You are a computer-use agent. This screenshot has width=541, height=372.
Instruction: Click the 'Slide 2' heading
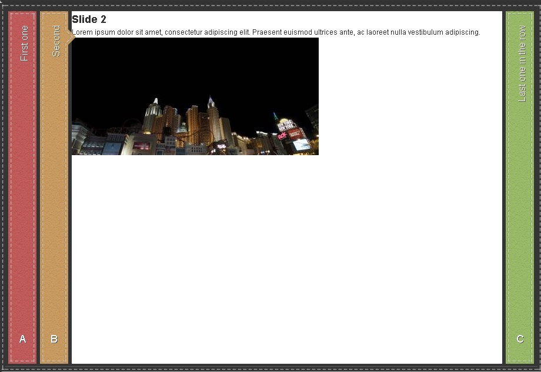(x=89, y=19)
